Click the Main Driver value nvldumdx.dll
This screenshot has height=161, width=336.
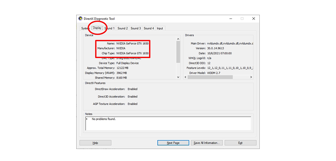click(230, 43)
